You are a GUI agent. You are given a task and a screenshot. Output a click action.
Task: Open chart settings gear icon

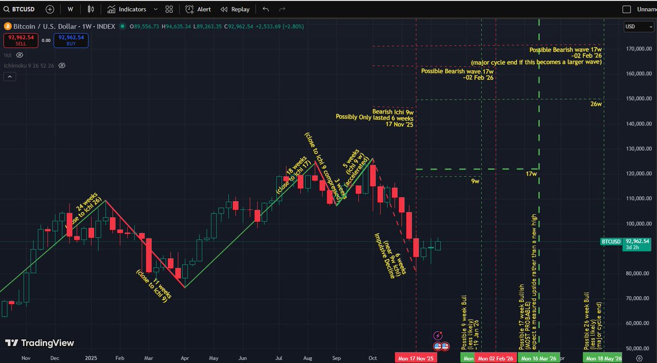(639, 358)
